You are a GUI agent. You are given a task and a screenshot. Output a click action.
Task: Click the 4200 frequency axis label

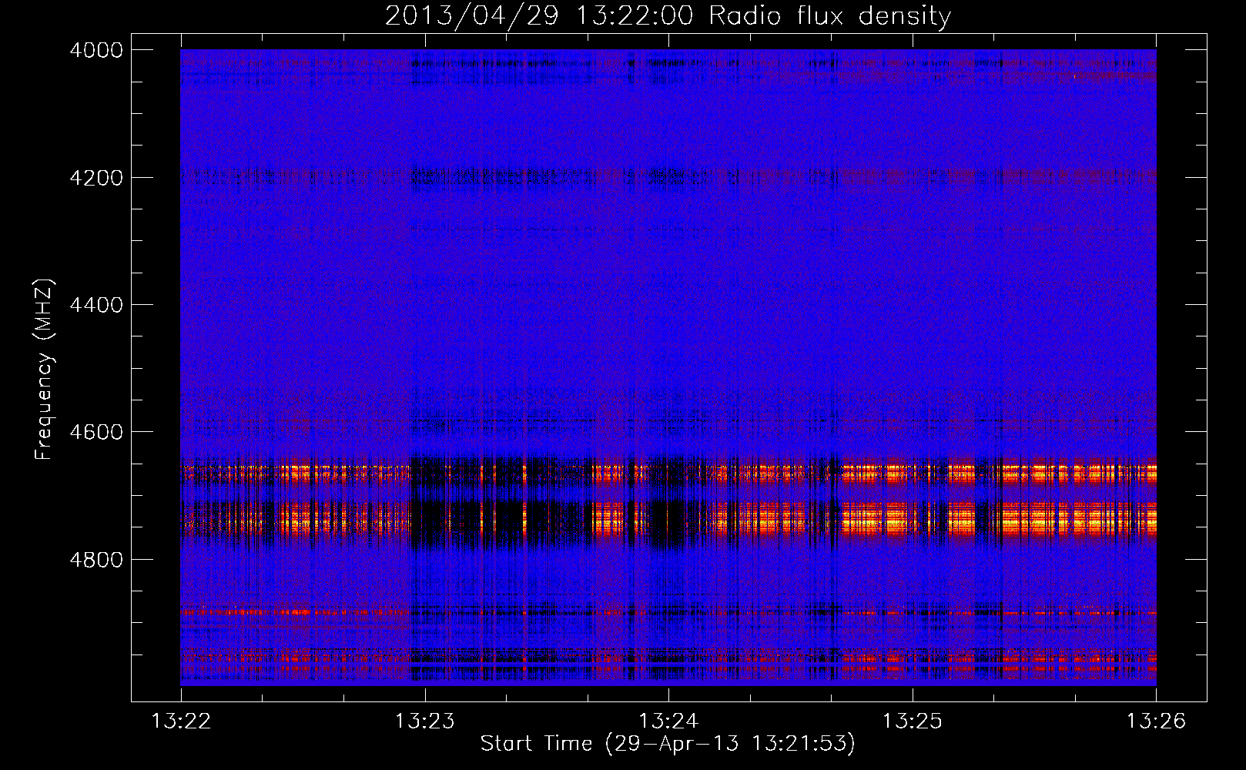coord(96,178)
